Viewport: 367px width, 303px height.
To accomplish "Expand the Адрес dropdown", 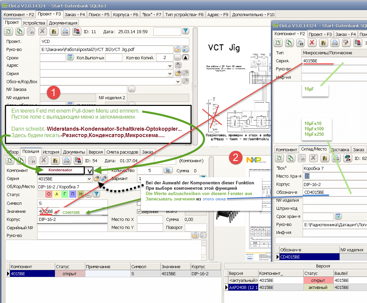I will (x=170, y=66).
